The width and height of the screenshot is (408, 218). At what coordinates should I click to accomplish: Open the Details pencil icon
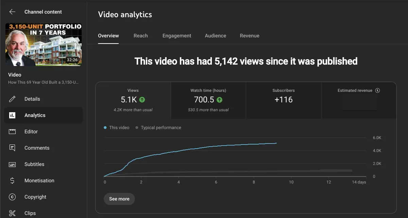[x=12, y=99]
